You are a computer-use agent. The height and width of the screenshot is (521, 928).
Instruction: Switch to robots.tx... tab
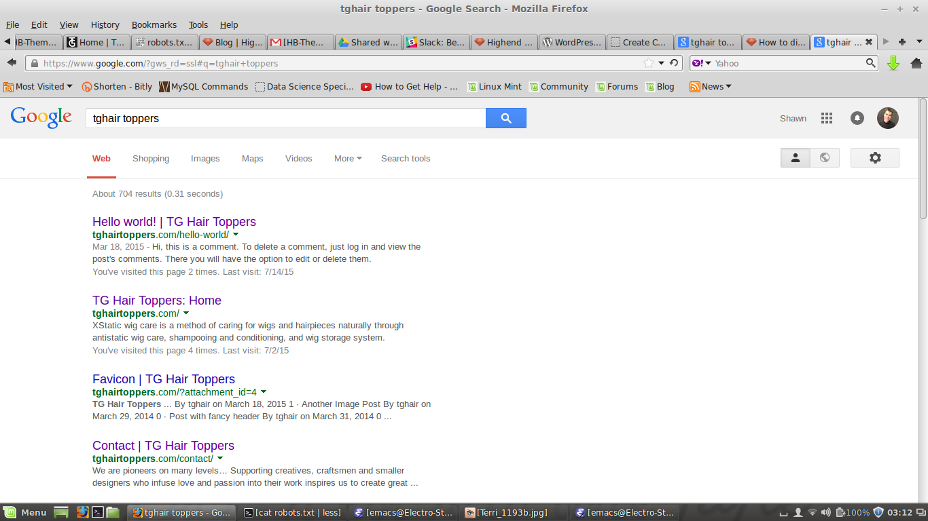[x=164, y=42]
